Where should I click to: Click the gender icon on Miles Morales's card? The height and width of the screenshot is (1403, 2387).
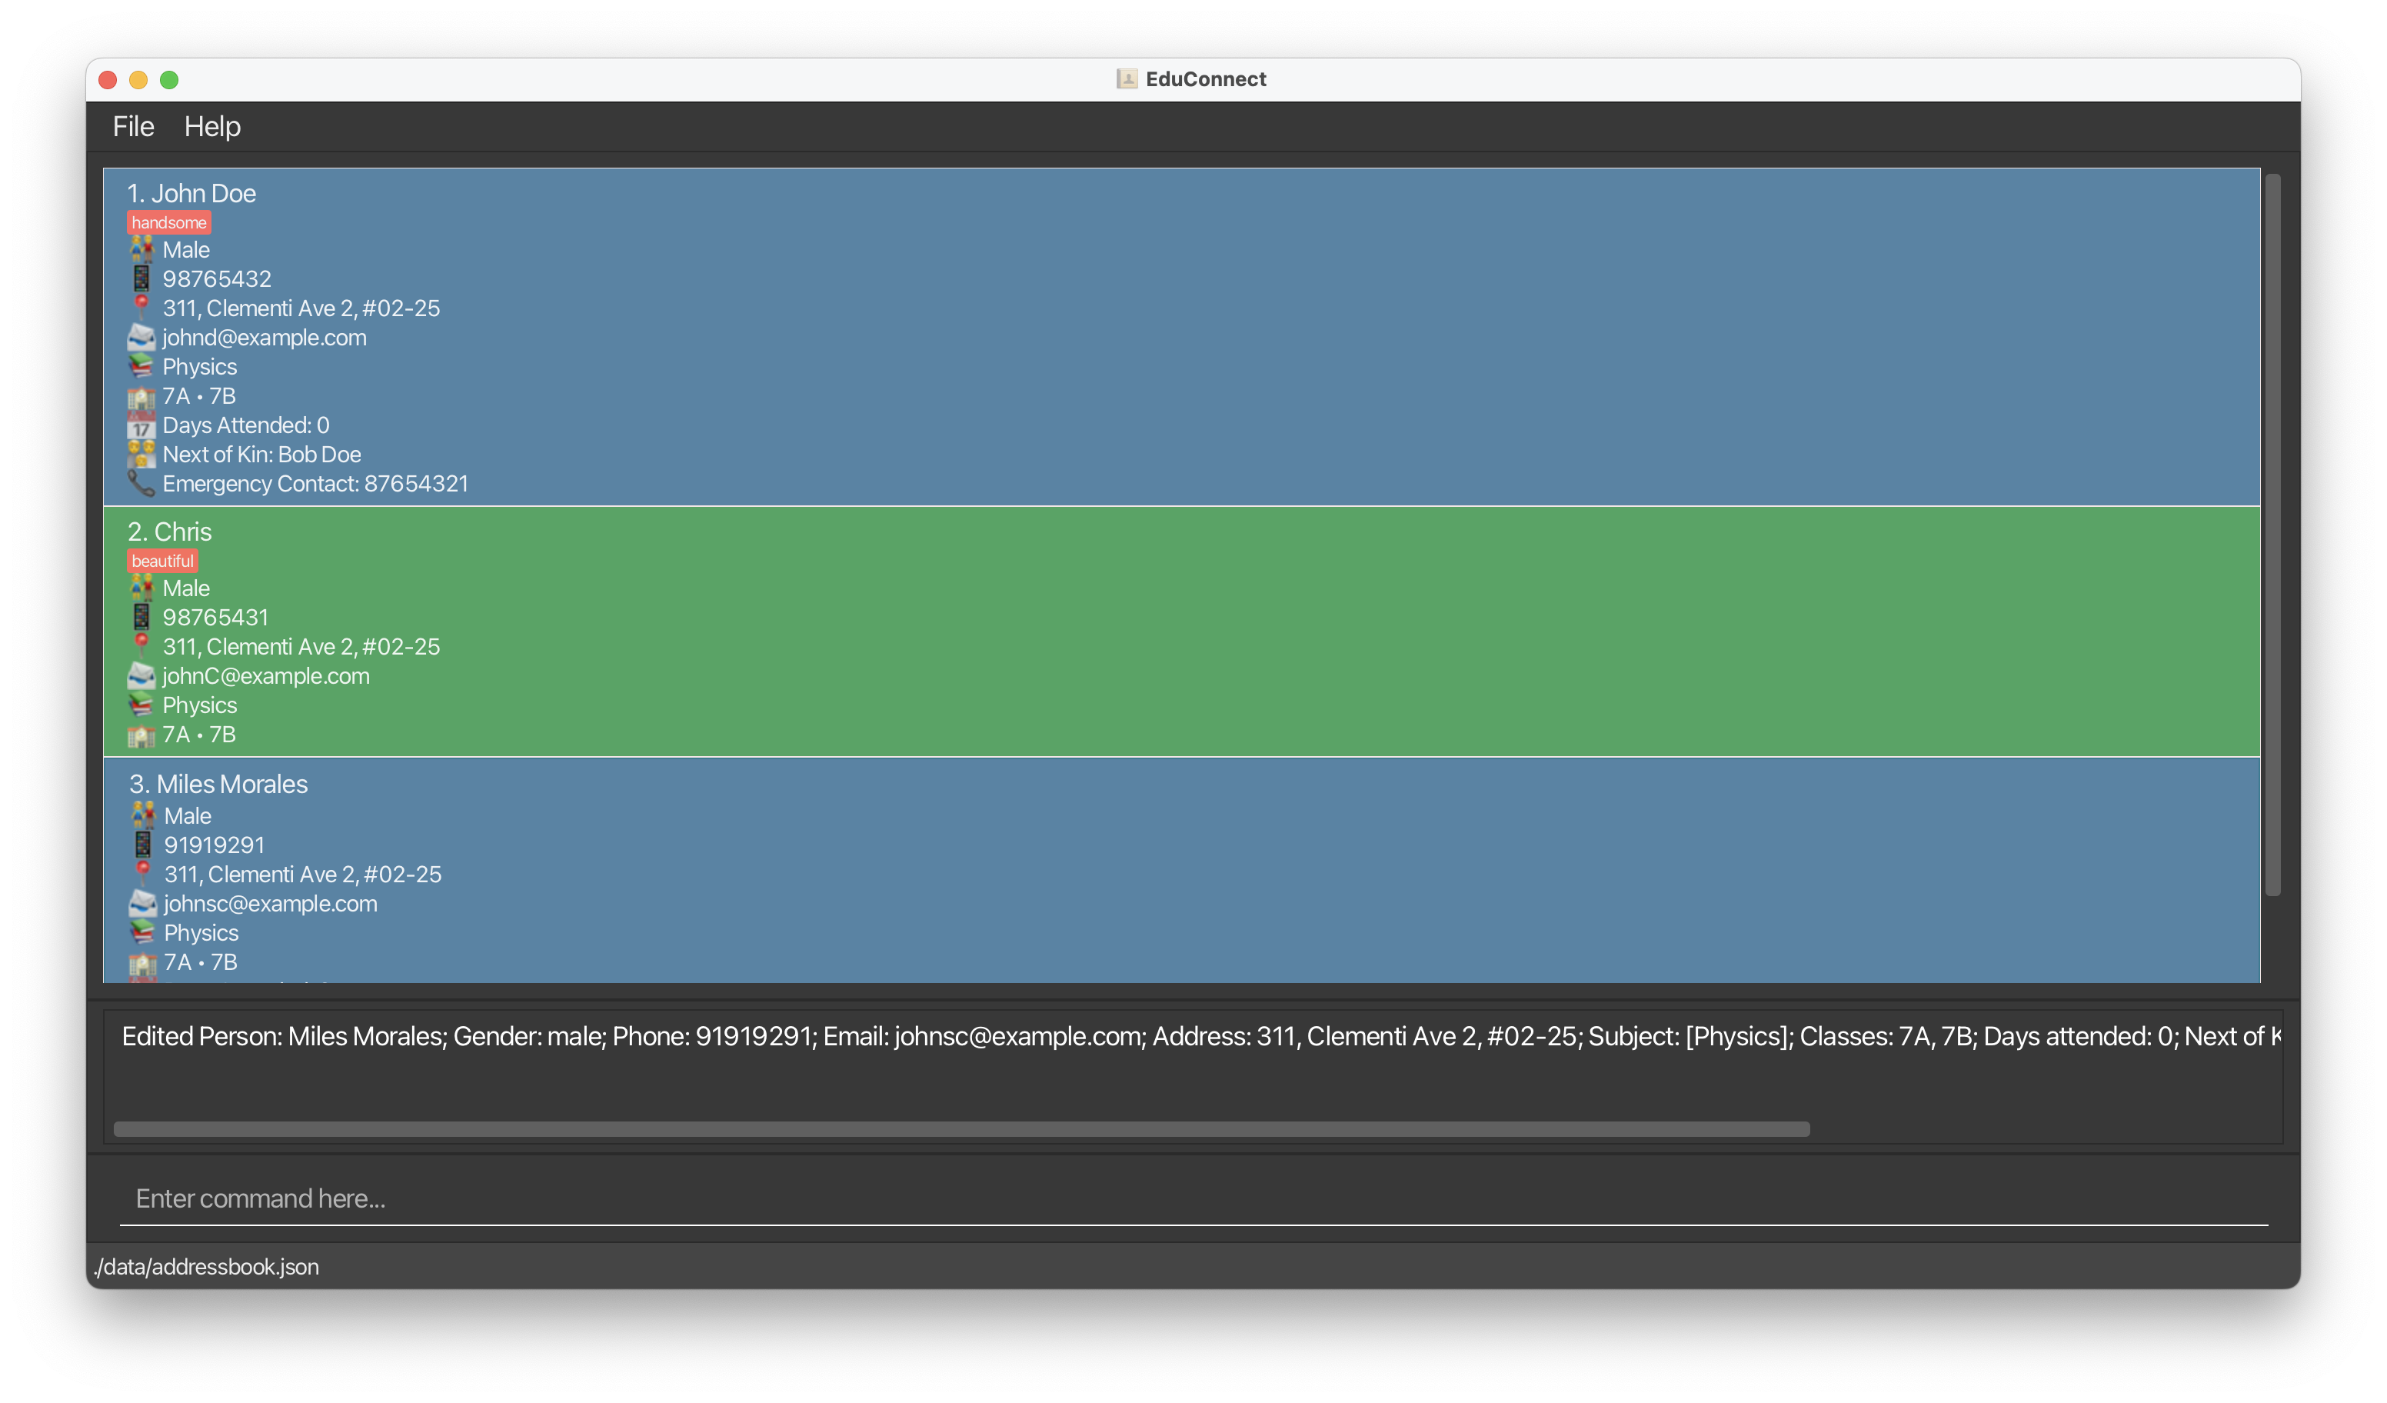[x=142, y=815]
